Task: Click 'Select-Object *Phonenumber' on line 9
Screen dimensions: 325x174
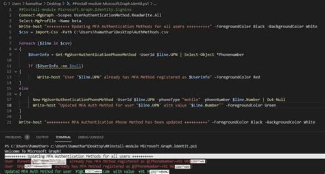Action: point(214,54)
